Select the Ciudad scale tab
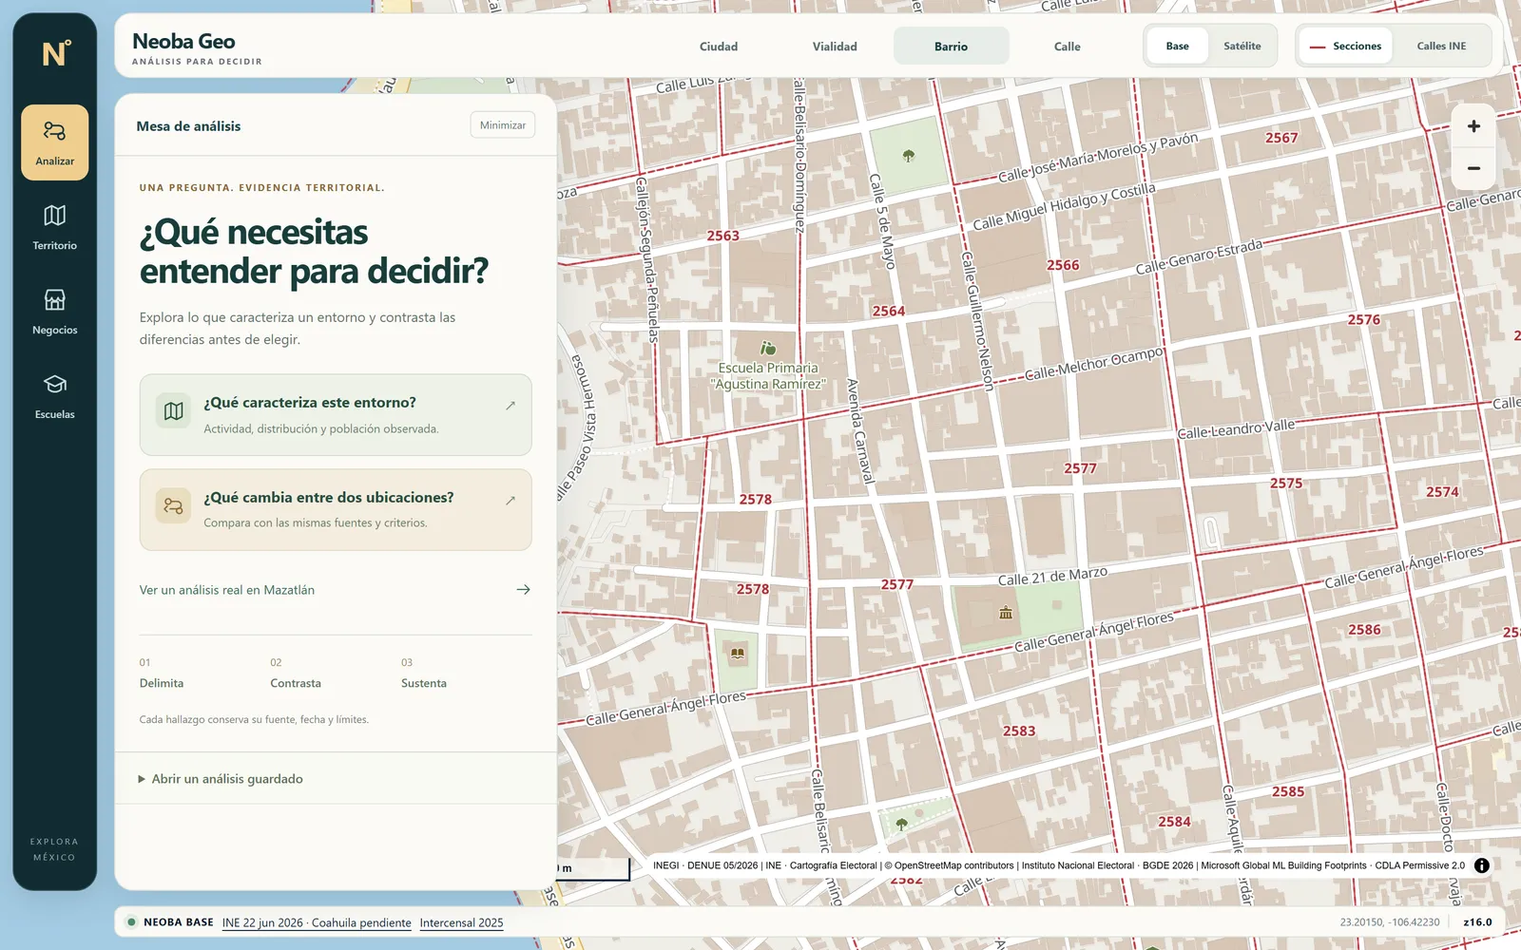The image size is (1521, 950). point(719,47)
